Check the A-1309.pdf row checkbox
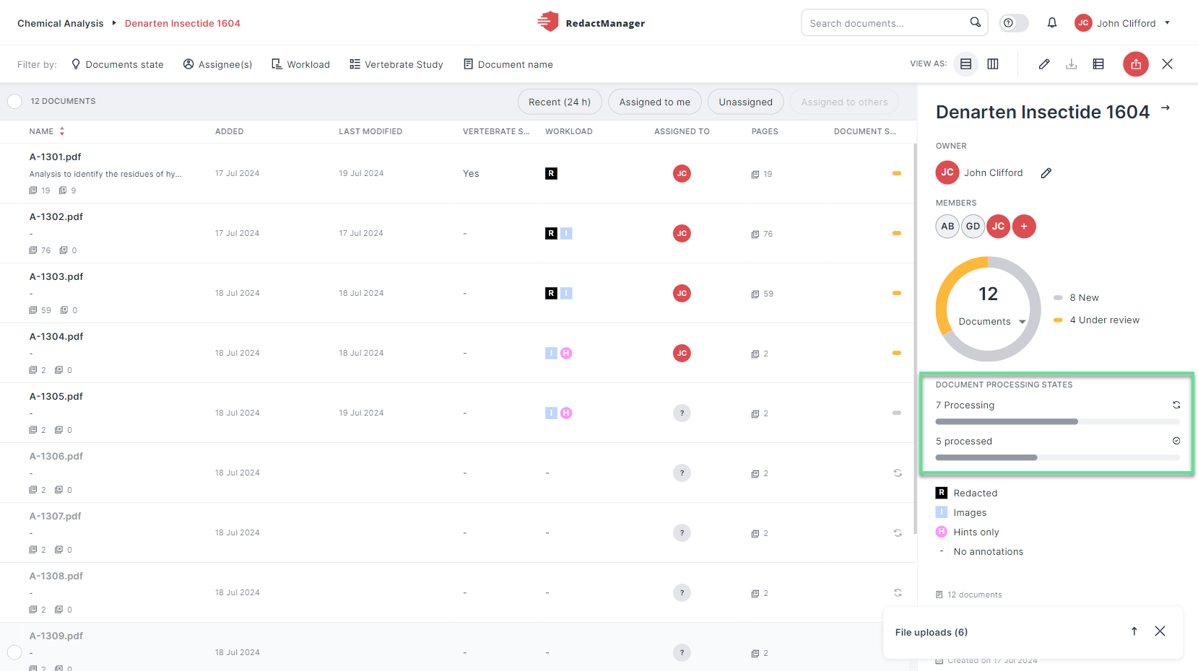The width and height of the screenshot is (1198, 671). [14, 652]
